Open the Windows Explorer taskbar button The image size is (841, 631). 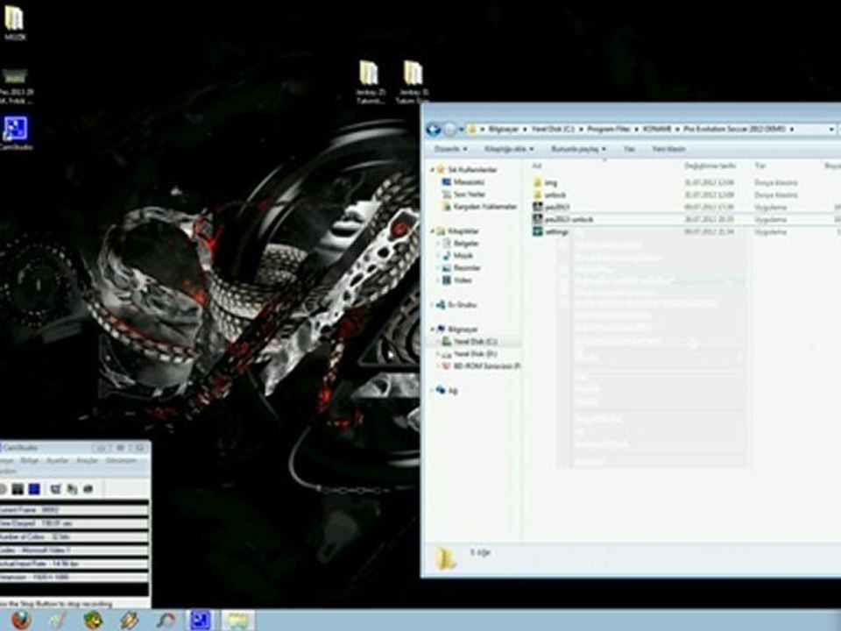[x=238, y=620]
